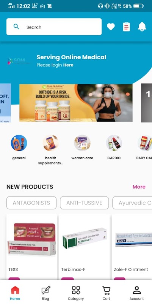
Task: Open the Cart tab
Action: coord(106,293)
